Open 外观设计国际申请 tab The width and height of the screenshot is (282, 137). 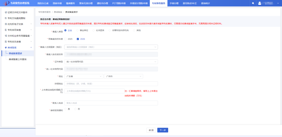[x=139, y=3]
